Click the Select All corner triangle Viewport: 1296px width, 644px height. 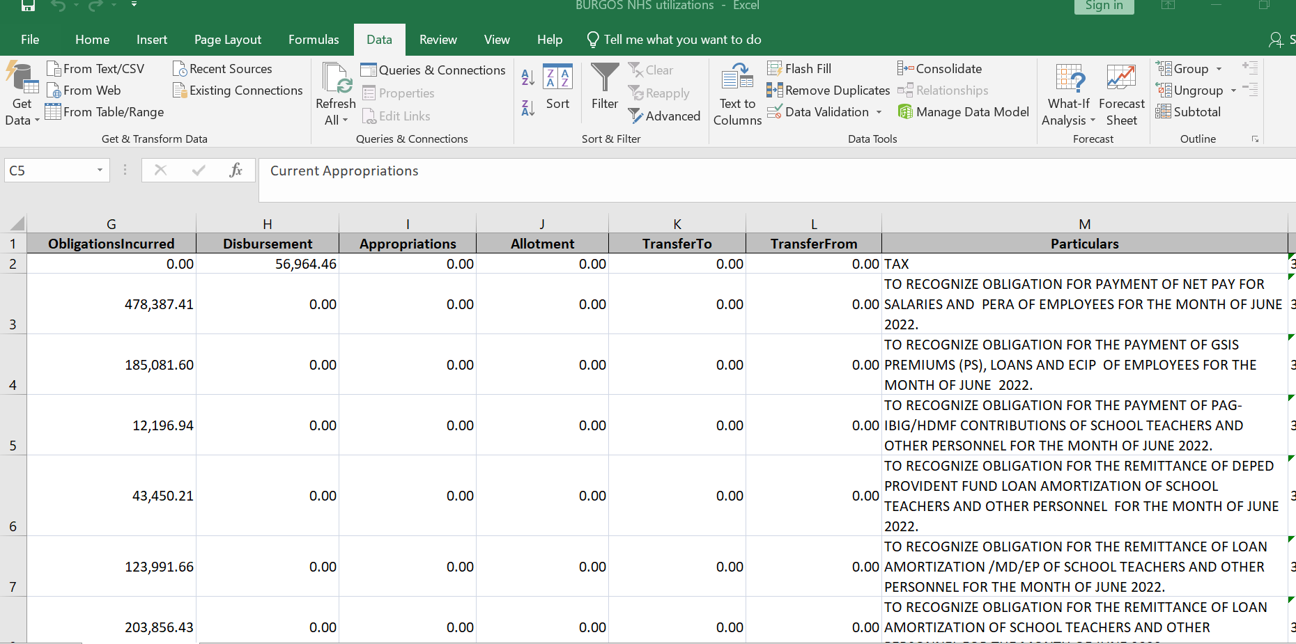pos(17,224)
